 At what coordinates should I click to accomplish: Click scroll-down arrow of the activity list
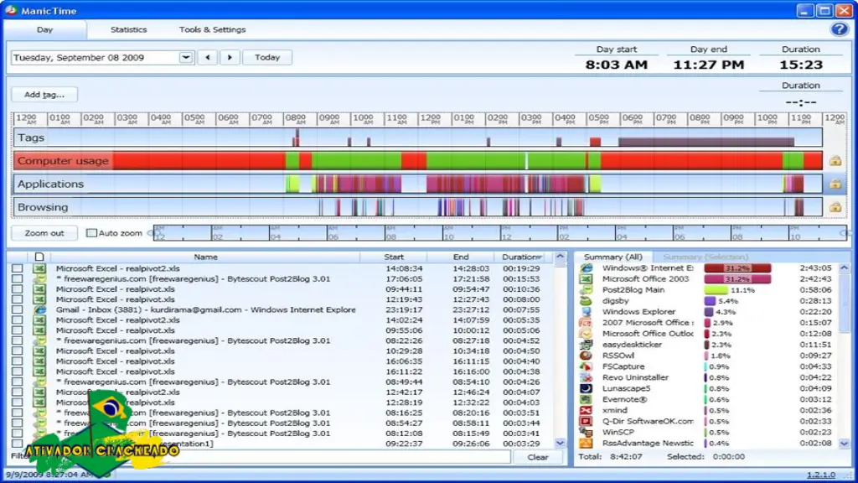560,443
